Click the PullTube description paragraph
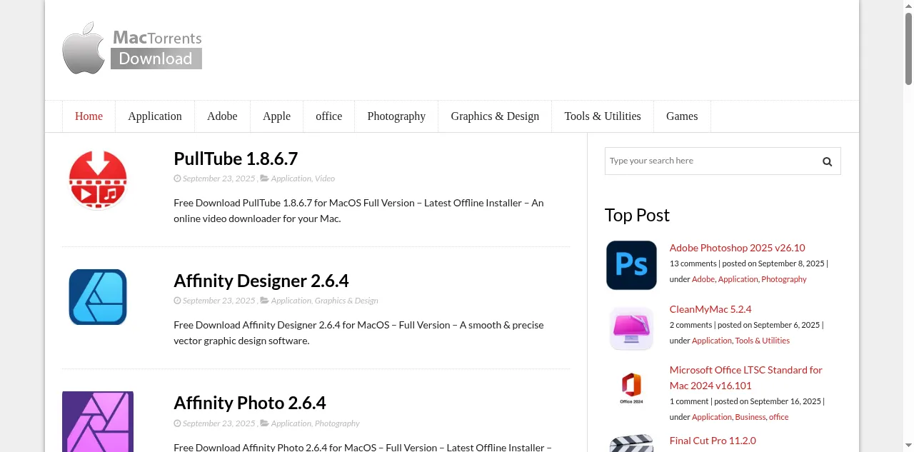Screen dimensions: 914x452 358,211
